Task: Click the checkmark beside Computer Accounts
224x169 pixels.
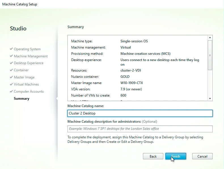Action: (11, 91)
